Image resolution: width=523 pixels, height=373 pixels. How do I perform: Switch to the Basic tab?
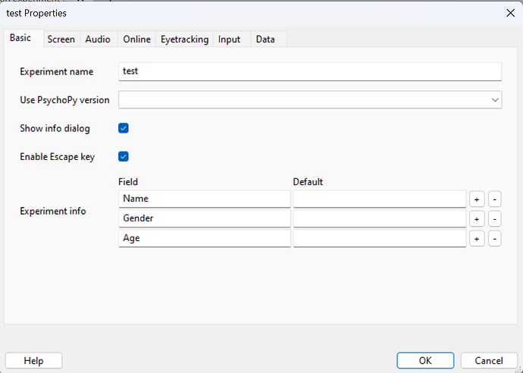click(x=23, y=38)
